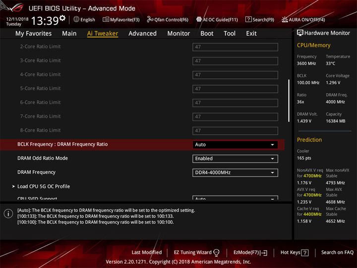The image size is (357, 268).
Task: Open BCLK:DRAM Frequency Ratio Auto dropdown
Action: coord(235,145)
